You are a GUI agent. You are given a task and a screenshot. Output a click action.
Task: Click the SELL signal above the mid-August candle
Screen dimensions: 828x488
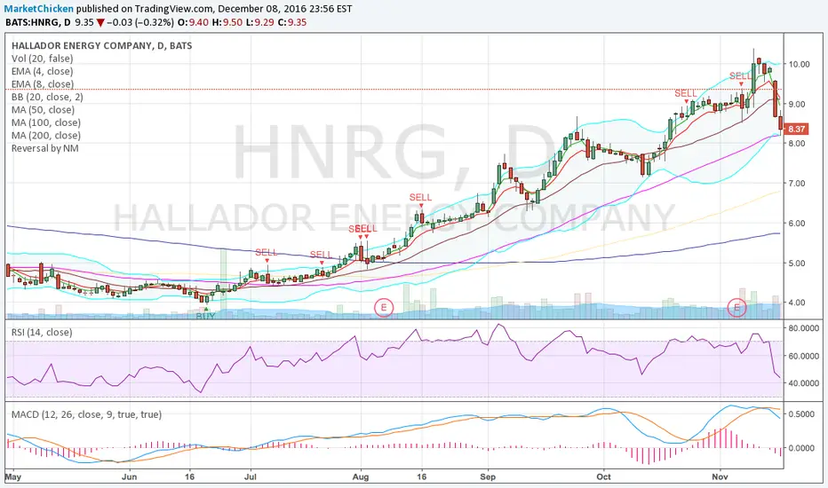(x=420, y=197)
